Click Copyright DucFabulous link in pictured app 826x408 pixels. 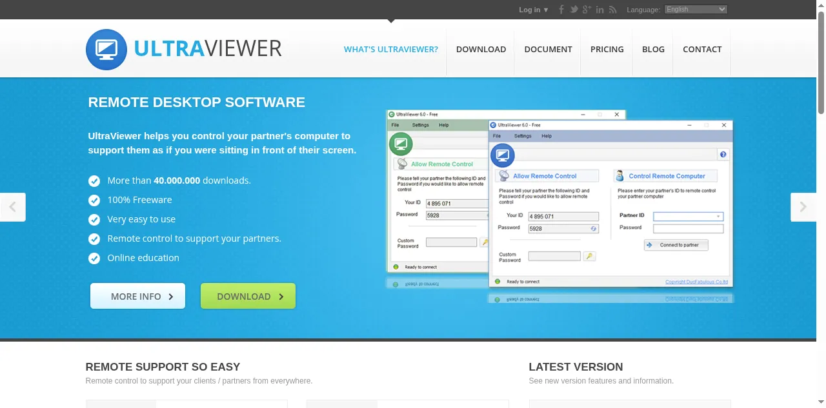coord(696,282)
